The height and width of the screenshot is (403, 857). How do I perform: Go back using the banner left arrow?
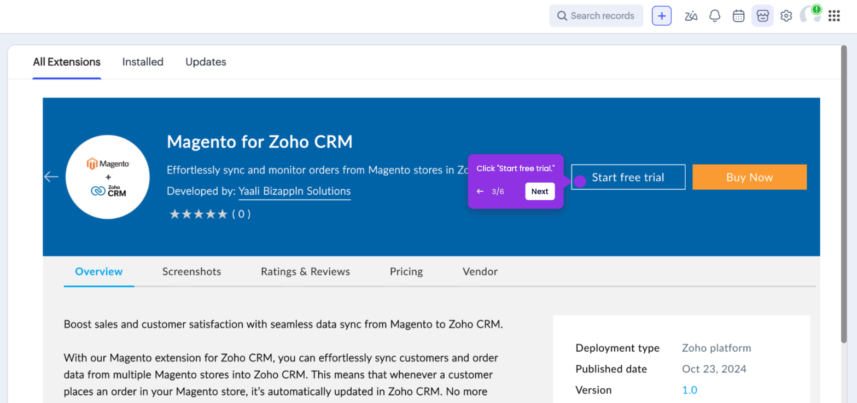click(51, 177)
